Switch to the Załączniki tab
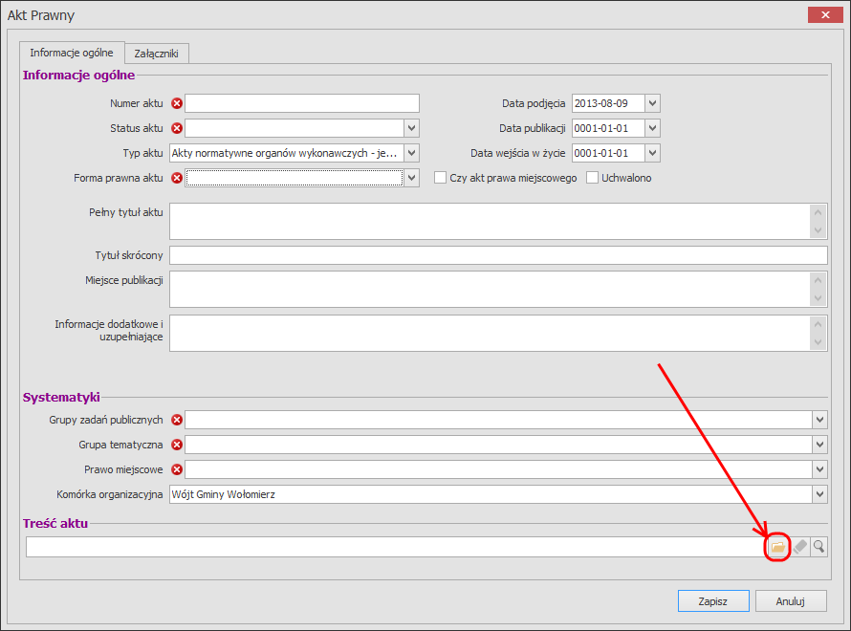Image resolution: width=851 pixels, height=631 pixels. pyautogui.click(x=156, y=54)
